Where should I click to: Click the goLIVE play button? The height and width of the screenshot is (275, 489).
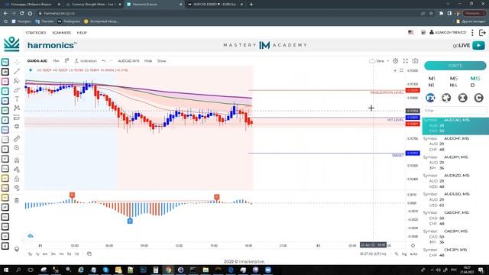[478, 46]
